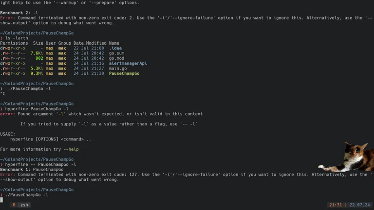
Task: Click the main.go file name
Action: pos(118,69)
